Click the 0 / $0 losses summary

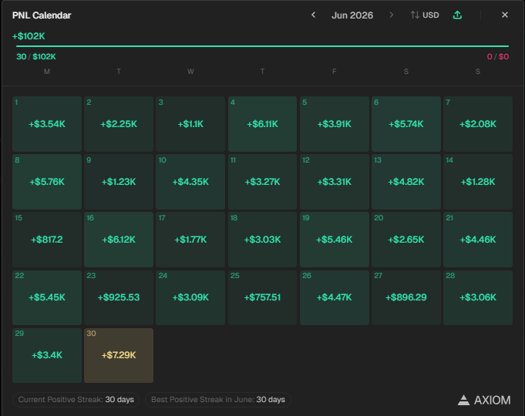click(x=498, y=56)
